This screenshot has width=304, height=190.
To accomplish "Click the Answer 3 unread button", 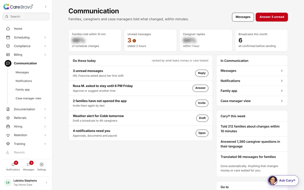I will point(272,17).
